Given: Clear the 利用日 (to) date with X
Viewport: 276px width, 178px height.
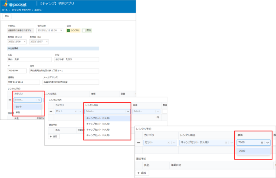Looking at the screenshot, I should (x=47, y=41).
